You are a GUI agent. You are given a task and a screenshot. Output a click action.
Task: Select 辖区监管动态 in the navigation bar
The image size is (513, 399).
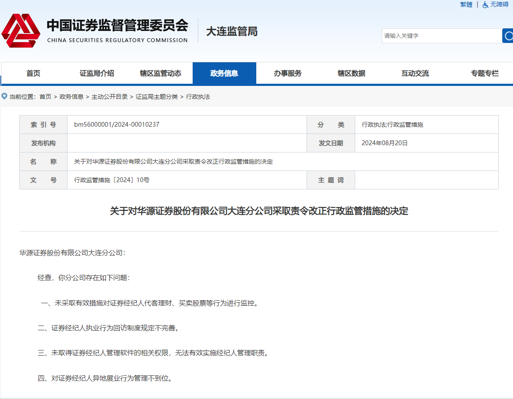(160, 73)
